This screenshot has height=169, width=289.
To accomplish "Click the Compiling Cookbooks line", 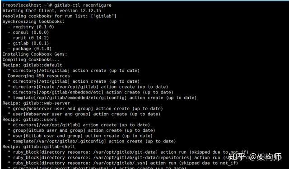I will point(31,60).
